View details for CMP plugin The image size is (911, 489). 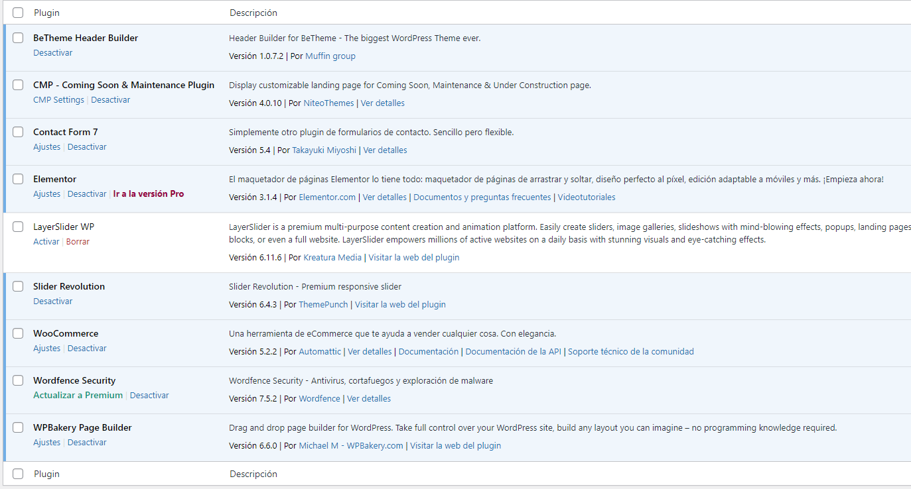tap(383, 103)
